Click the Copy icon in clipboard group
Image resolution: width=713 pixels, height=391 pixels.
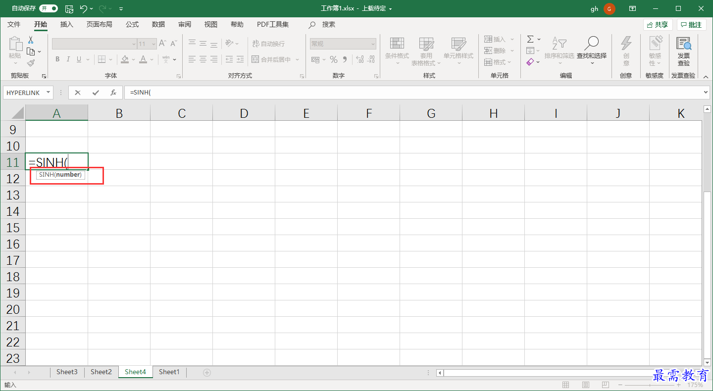click(x=31, y=51)
